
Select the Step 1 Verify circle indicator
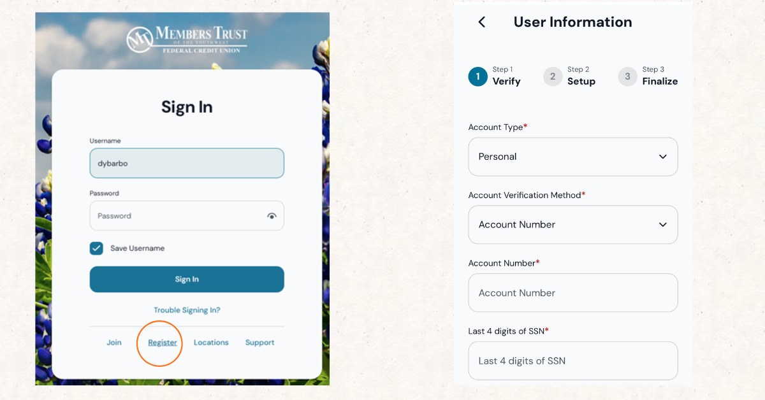(477, 76)
